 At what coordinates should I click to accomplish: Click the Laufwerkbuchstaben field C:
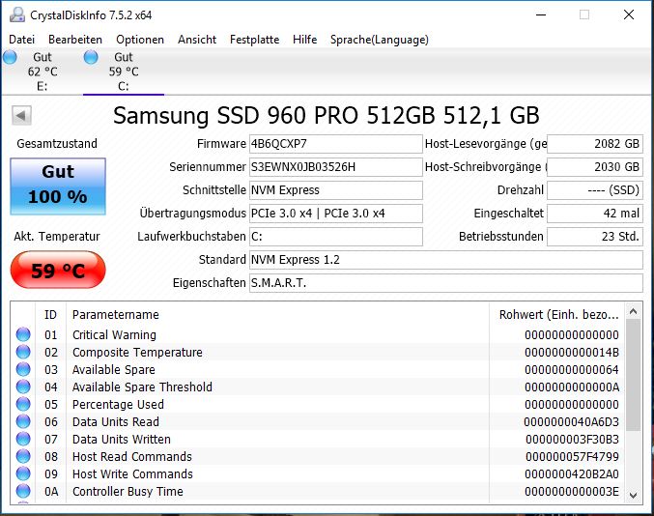pos(336,237)
